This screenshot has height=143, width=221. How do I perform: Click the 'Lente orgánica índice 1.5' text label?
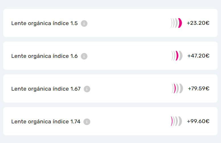click(x=44, y=23)
